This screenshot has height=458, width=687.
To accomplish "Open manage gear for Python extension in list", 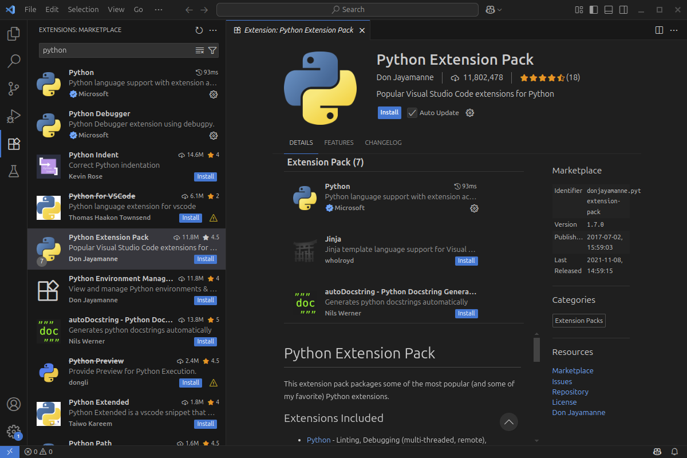I will (x=214, y=94).
